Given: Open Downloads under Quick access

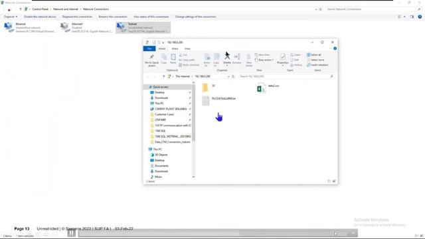Looking at the screenshot, I should click(x=161, y=98).
